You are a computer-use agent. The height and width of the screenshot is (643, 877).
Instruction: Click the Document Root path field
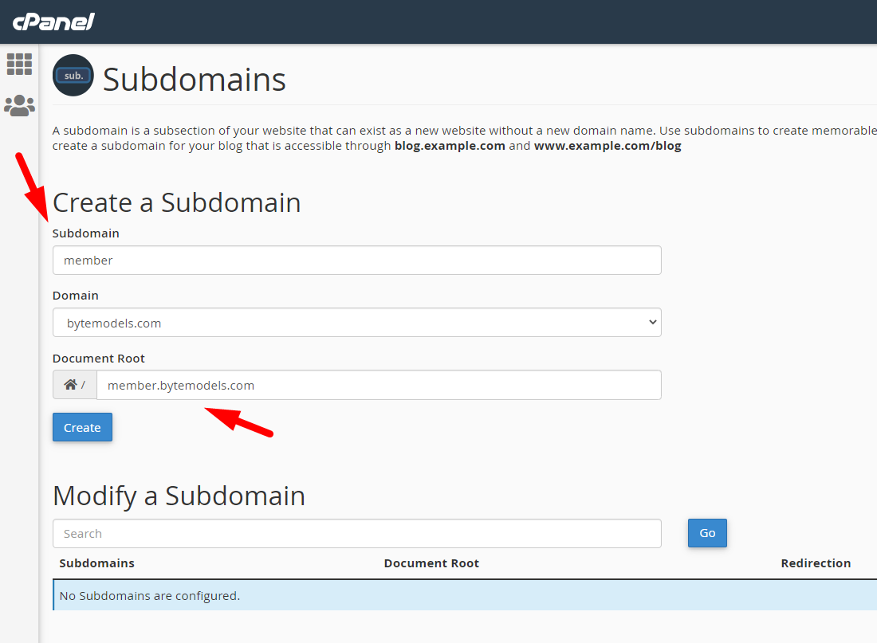(x=378, y=385)
